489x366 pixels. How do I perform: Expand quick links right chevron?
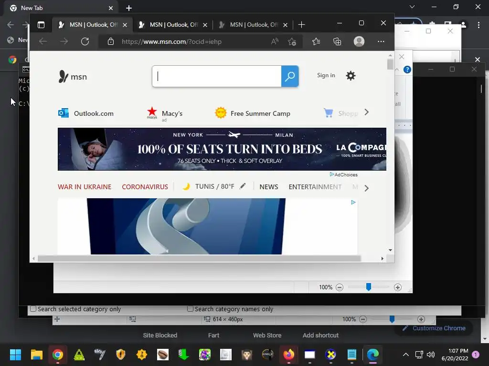pyautogui.click(x=366, y=112)
